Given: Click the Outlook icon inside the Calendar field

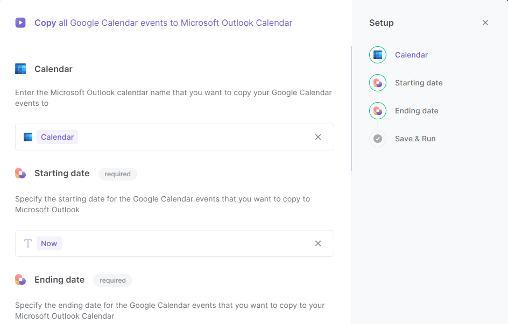Looking at the screenshot, I should pyautogui.click(x=28, y=137).
